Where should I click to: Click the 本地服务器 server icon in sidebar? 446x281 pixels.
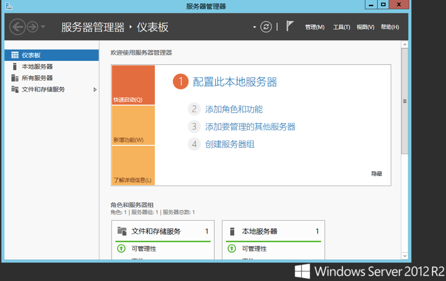15,67
